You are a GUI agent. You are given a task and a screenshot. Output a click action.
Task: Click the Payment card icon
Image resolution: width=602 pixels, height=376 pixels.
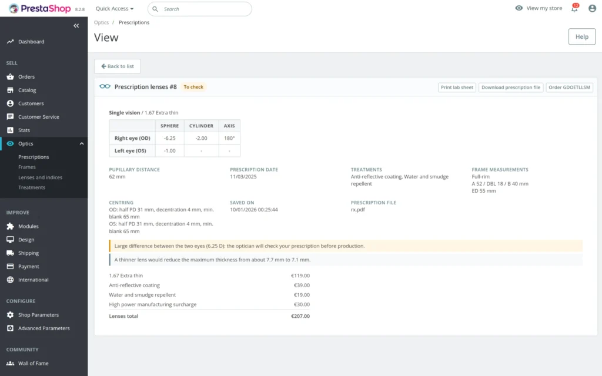tap(11, 266)
